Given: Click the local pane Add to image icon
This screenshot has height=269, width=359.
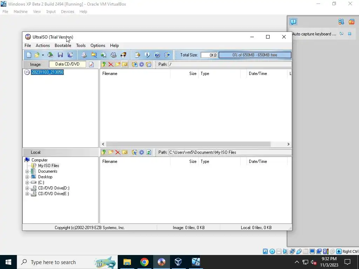Looking at the screenshot, I should [135, 152].
